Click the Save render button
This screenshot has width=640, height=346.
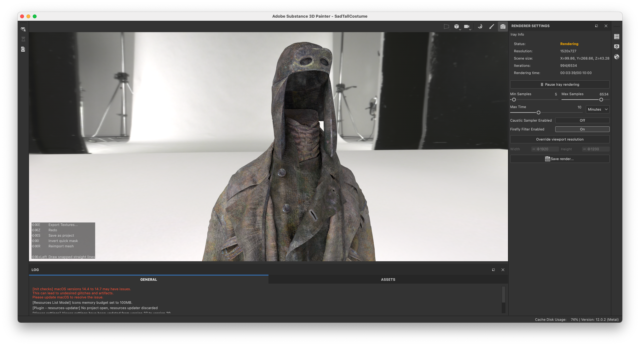click(560, 159)
